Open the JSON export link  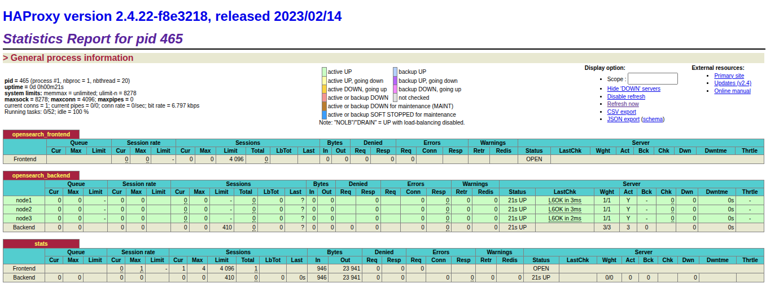623,119
